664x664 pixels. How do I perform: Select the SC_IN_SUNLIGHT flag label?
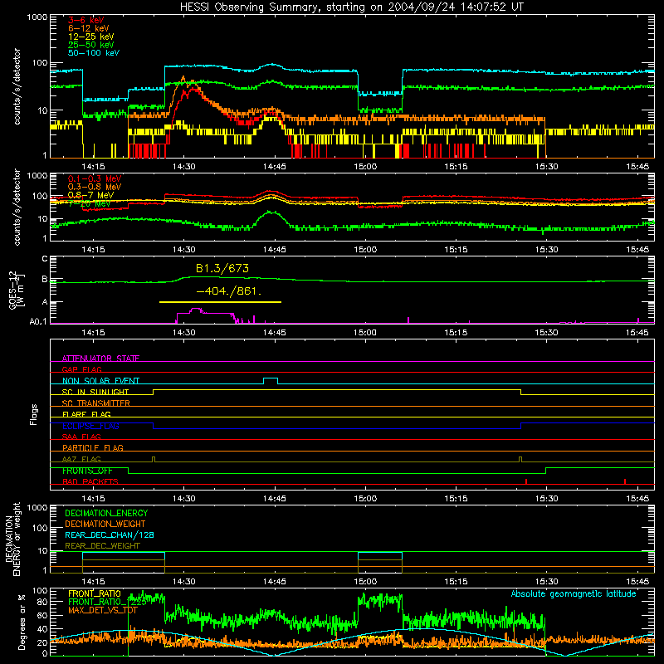tap(95, 392)
